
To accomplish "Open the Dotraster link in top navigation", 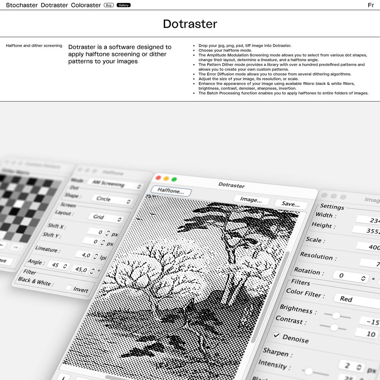I will coord(54,5).
